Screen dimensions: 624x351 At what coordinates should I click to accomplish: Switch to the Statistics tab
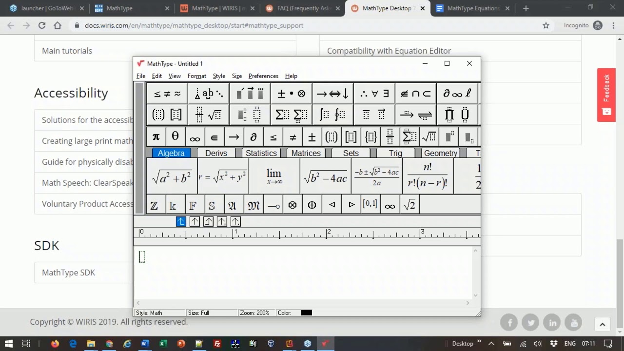click(261, 153)
